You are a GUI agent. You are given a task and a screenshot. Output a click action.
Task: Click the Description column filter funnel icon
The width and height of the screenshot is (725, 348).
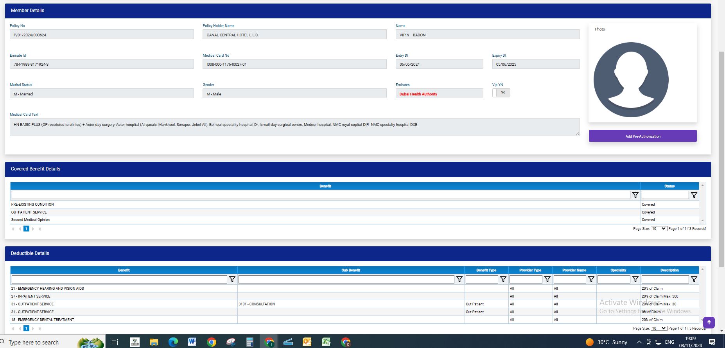click(x=694, y=279)
